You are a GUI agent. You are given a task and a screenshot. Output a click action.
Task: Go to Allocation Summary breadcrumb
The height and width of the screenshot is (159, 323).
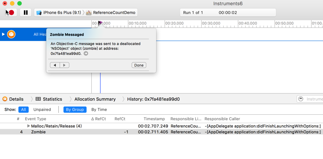[x=95, y=99]
